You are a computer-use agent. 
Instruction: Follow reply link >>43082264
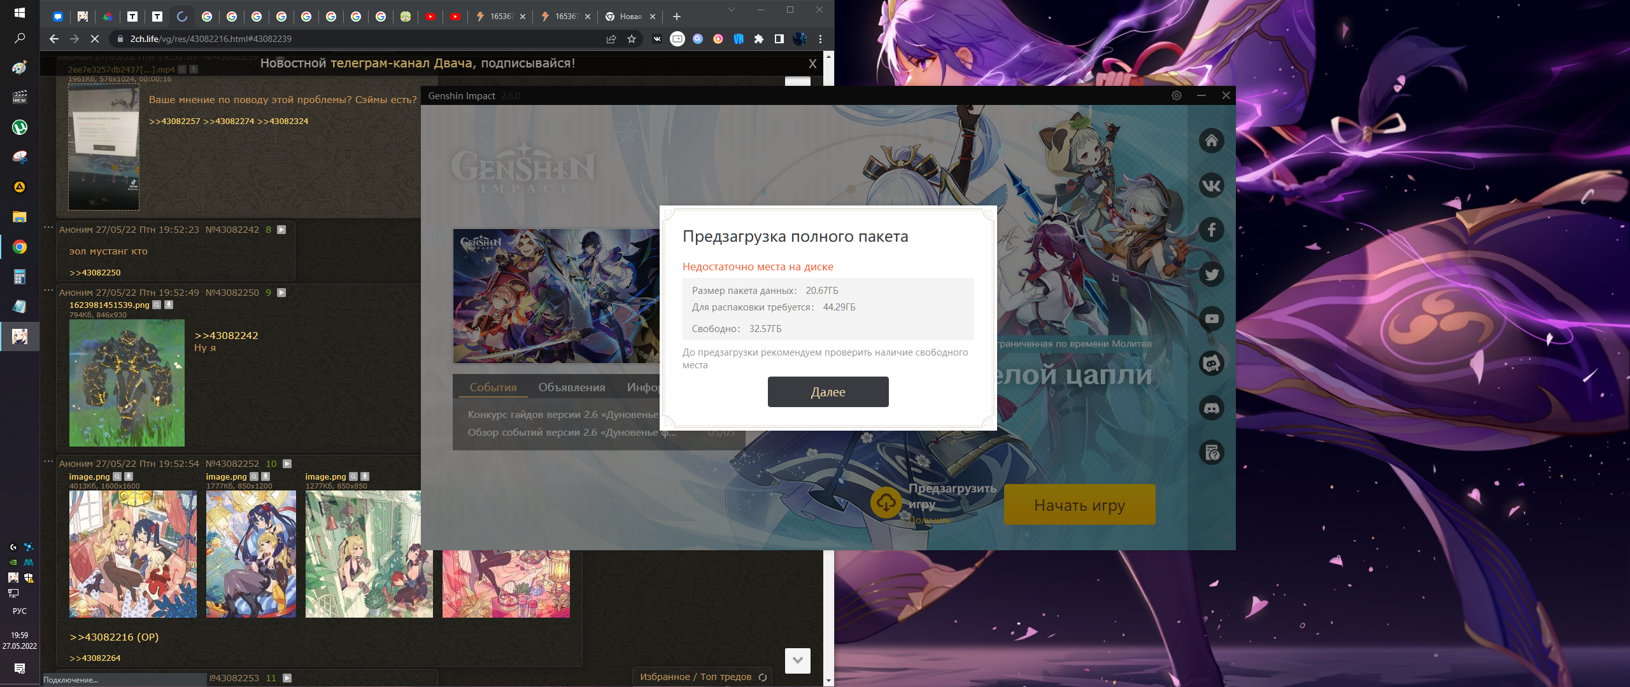pyautogui.click(x=95, y=658)
